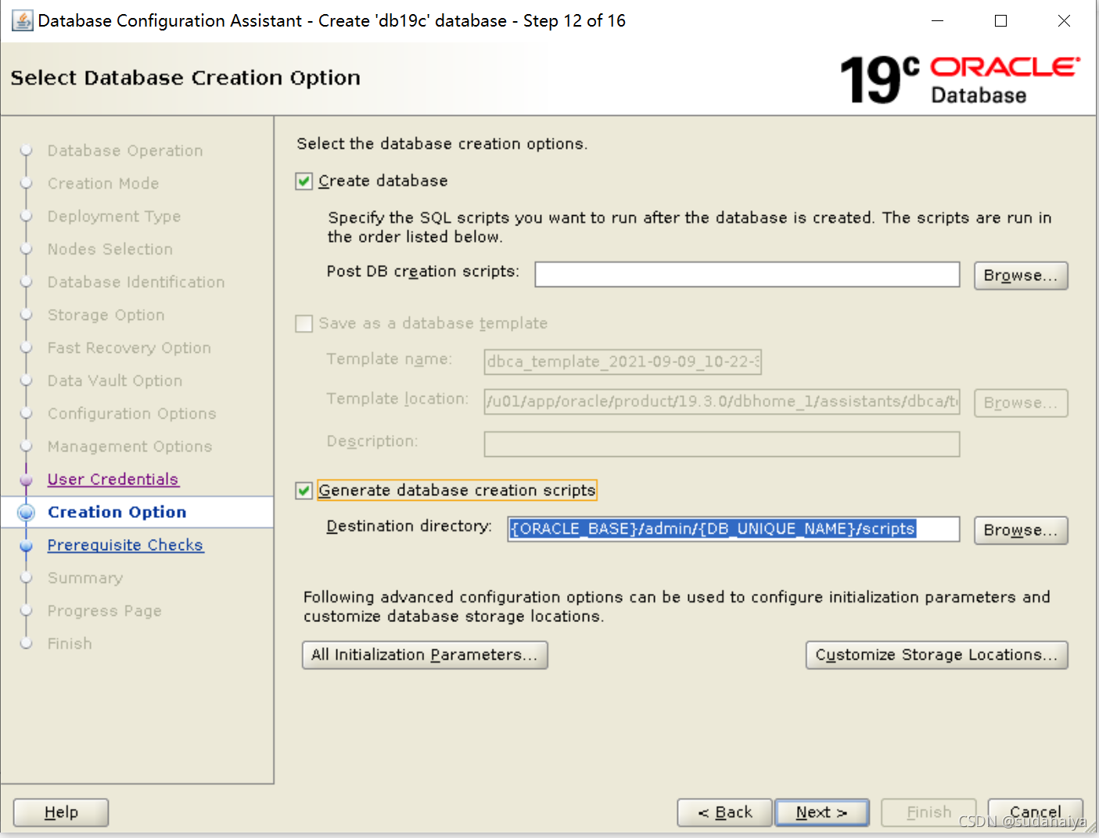Close the Database Configuration Assistant window
This screenshot has width=1099, height=838.
[x=1064, y=21]
